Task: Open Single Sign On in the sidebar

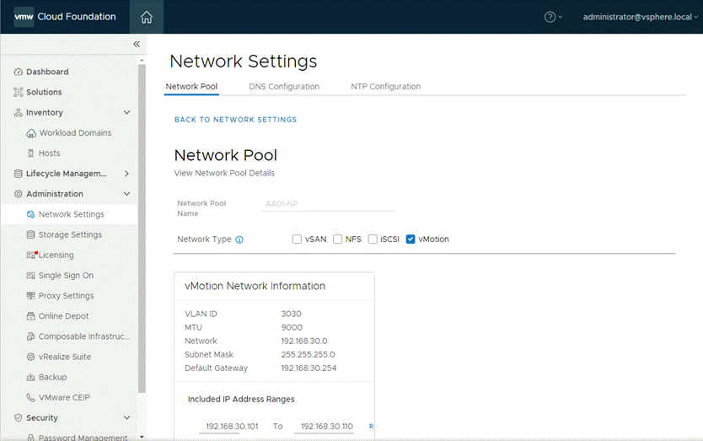Action: click(x=66, y=276)
